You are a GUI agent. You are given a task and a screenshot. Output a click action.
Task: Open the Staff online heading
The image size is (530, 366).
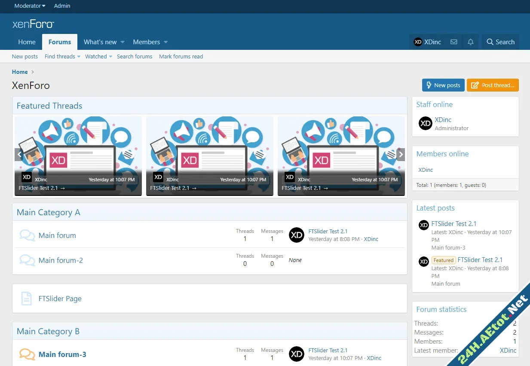(435, 104)
